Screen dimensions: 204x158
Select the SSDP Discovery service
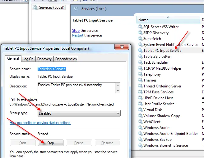click(x=156, y=33)
